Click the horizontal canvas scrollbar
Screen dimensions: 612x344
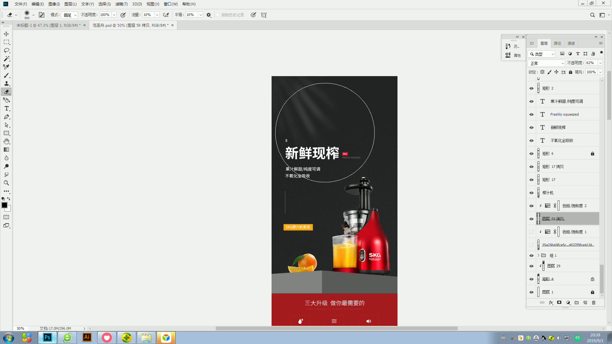click(337, 328)
